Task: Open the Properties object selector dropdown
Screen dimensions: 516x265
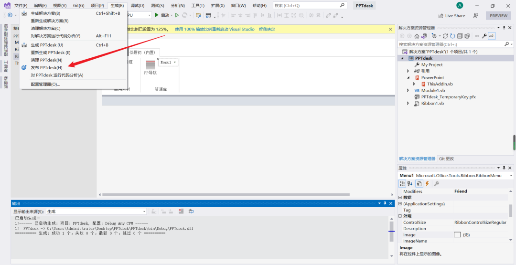Action: pos(511,176)
